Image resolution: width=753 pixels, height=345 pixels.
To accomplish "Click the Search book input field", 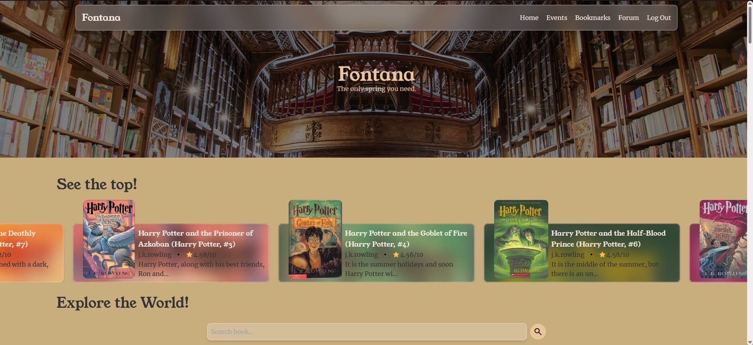I will coord(367,331).
